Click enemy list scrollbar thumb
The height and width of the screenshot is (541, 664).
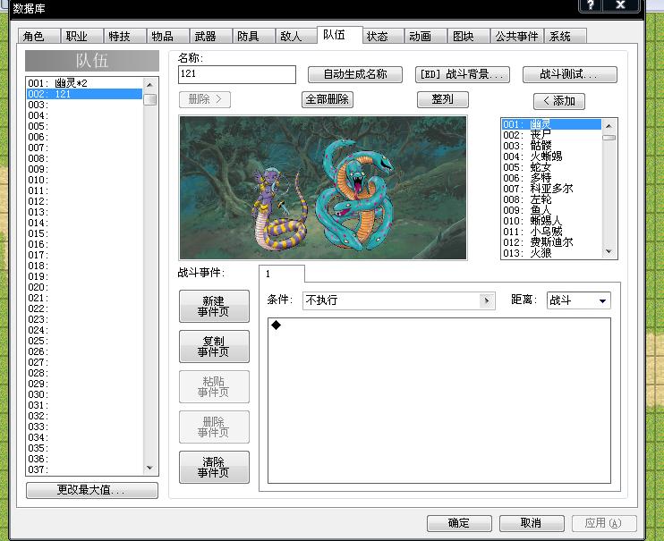click(609, 138)
